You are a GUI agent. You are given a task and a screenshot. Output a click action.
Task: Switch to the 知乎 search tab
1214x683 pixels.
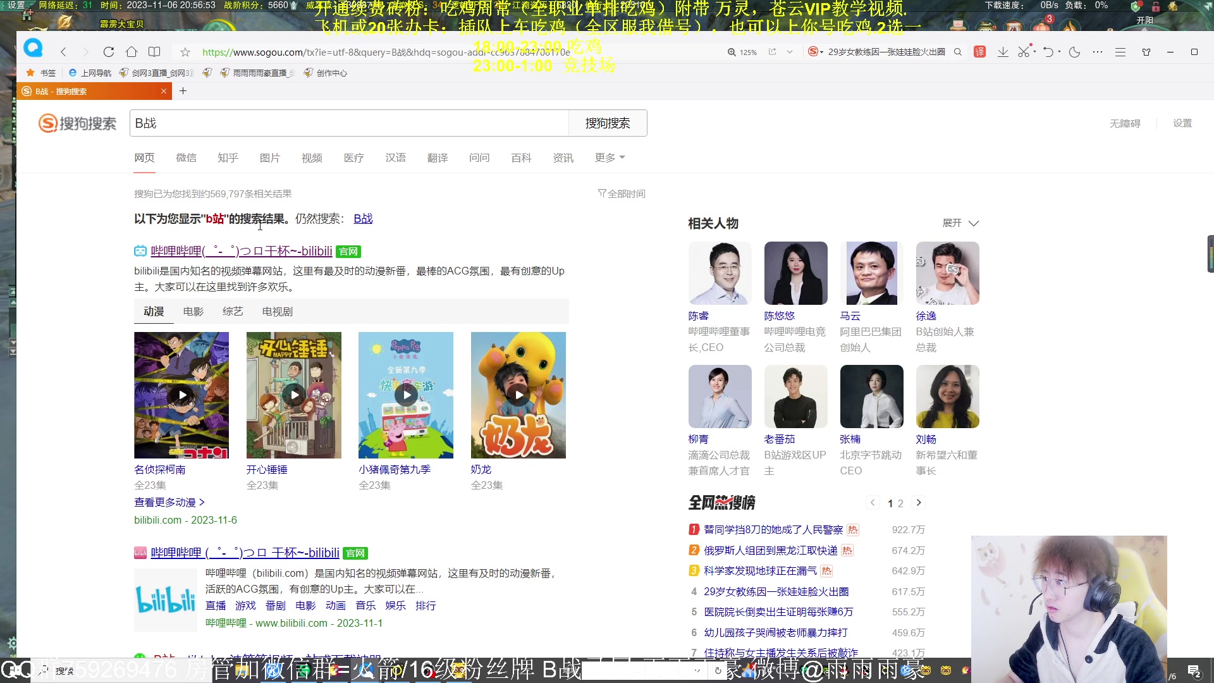[x=228, y=157]
